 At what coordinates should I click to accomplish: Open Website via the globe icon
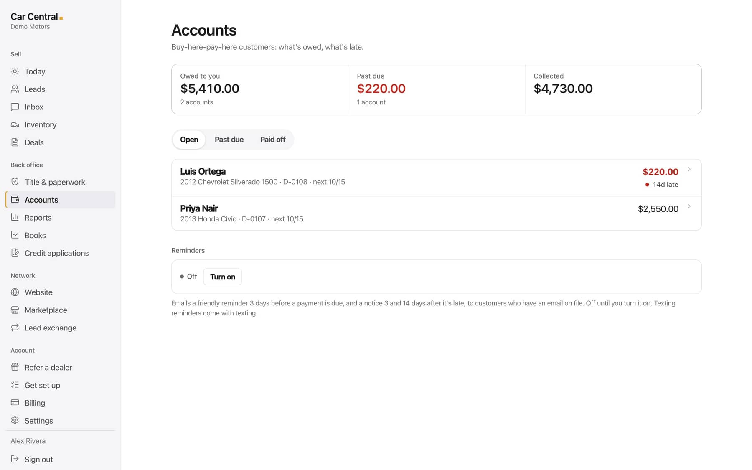(15, 292)
